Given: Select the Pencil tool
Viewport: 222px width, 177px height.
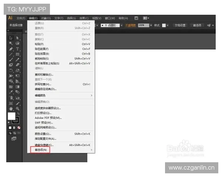Looking at the screenshot, I should (x=17, y=60).
